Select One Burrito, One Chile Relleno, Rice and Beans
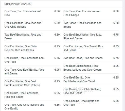This screenshot has height=111, width=125. (x=91, y=91)
